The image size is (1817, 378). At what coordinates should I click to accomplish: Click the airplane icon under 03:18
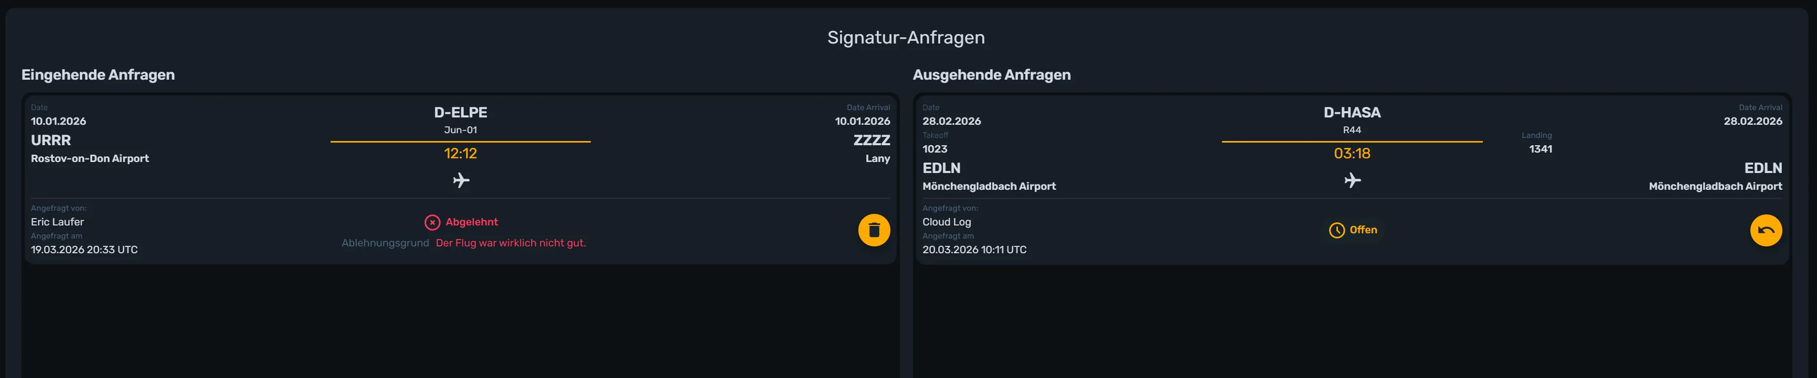(1352, 180)
